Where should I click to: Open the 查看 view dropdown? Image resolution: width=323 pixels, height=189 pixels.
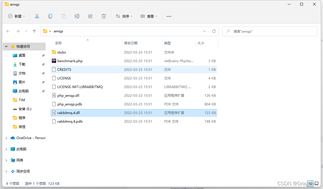pos(149,16)
